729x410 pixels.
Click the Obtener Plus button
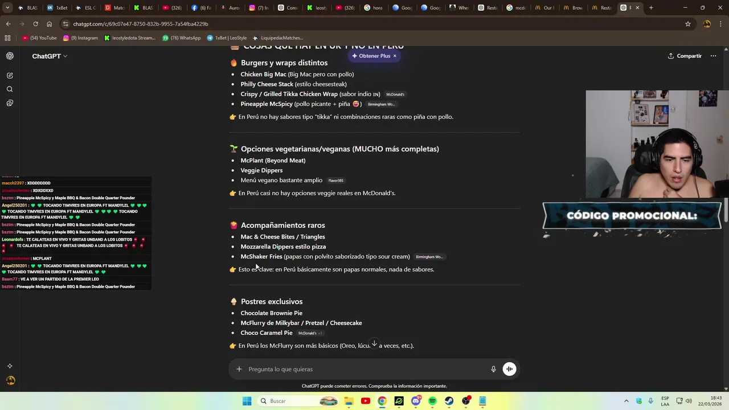point(371,56)
